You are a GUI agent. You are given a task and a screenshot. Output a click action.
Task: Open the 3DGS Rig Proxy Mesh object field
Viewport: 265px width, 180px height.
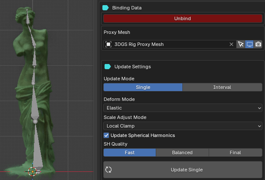tap(169, 44)
